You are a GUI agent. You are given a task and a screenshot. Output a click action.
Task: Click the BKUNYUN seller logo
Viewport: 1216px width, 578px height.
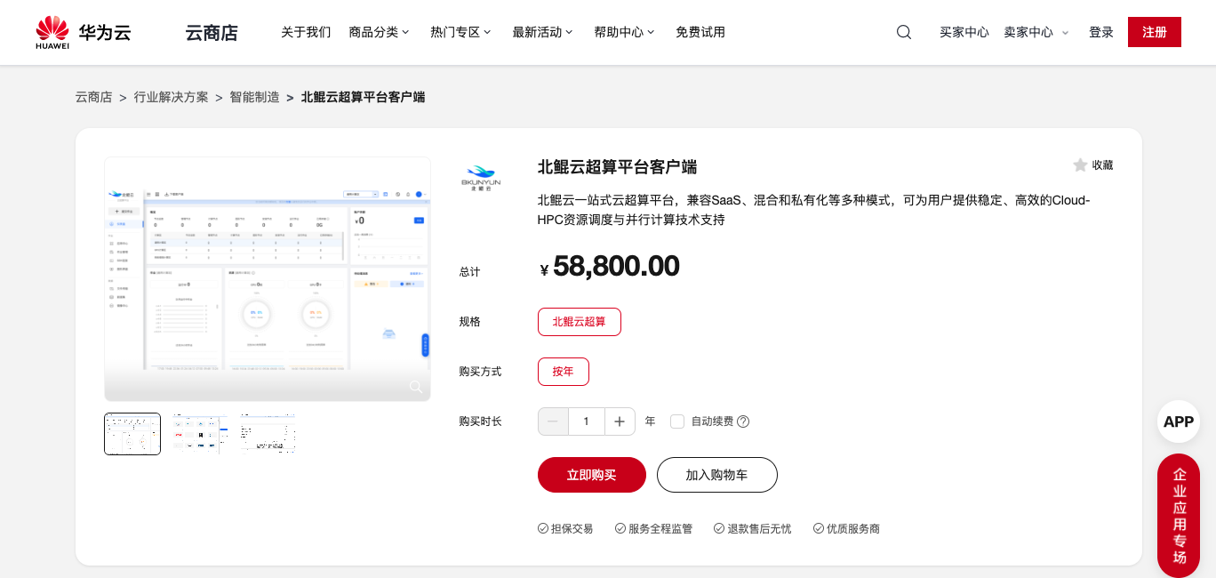click(481, 177)
